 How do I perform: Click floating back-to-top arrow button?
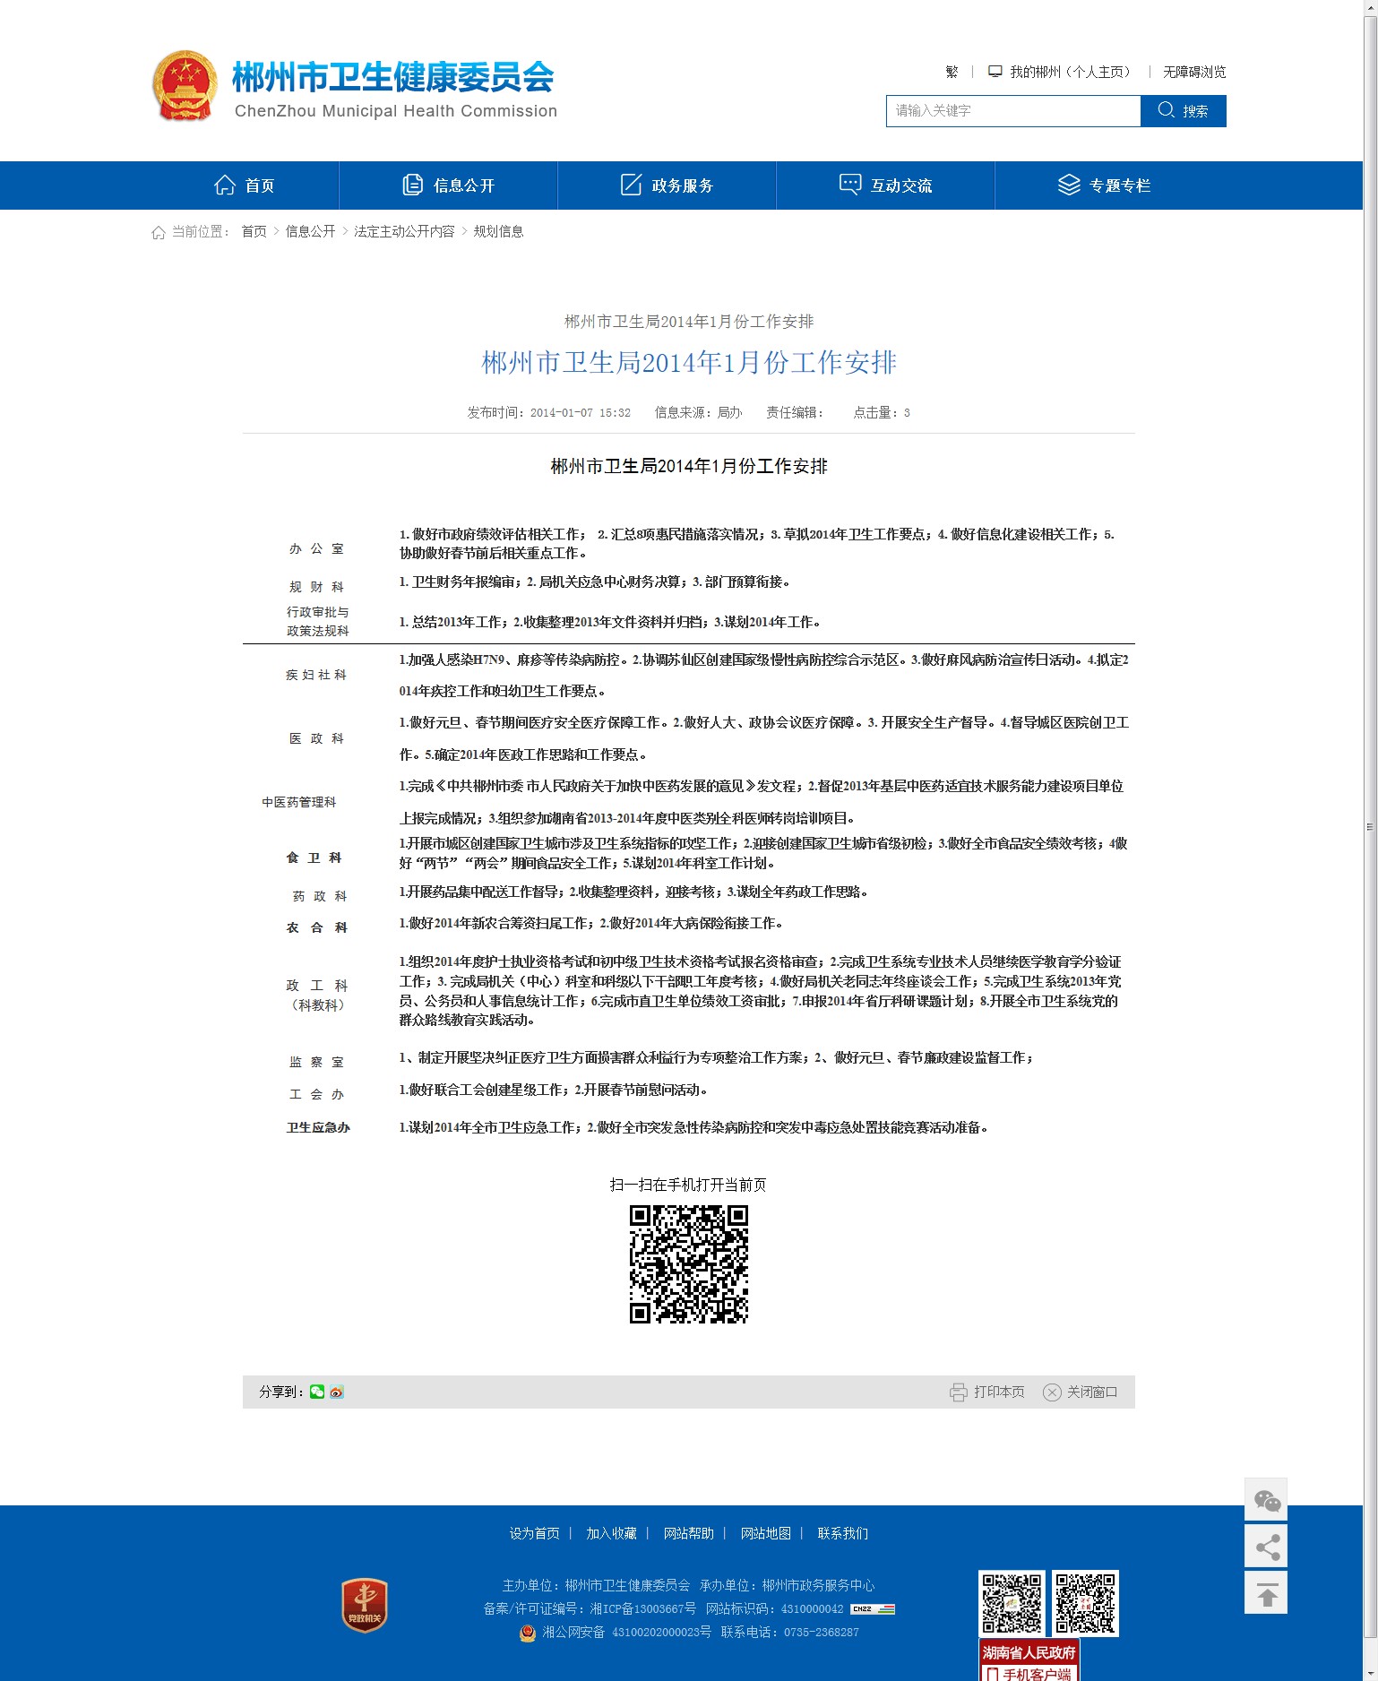1266,1592
